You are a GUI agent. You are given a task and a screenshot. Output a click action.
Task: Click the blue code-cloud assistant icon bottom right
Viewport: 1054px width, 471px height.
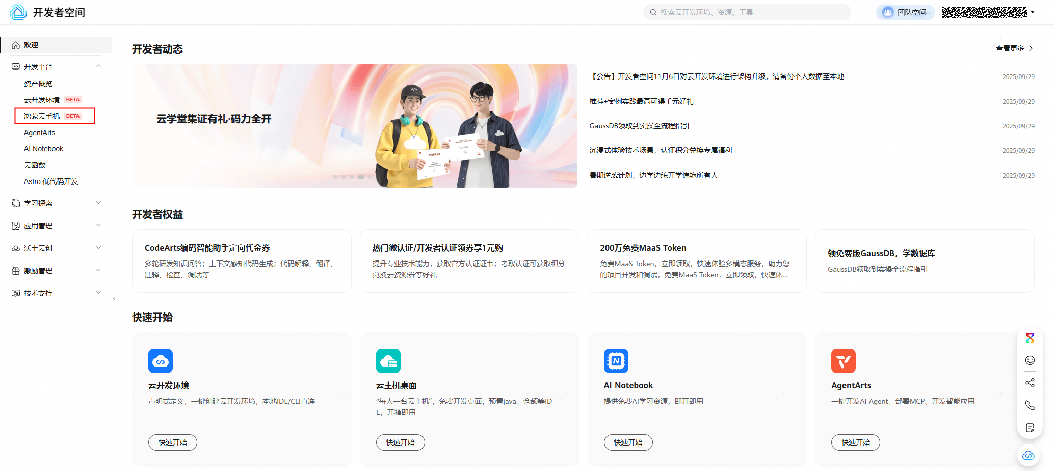1028,455
